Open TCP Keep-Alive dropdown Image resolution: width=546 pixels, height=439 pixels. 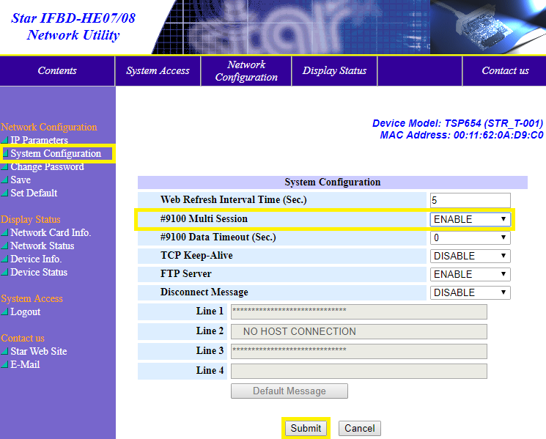click(470, 256)
